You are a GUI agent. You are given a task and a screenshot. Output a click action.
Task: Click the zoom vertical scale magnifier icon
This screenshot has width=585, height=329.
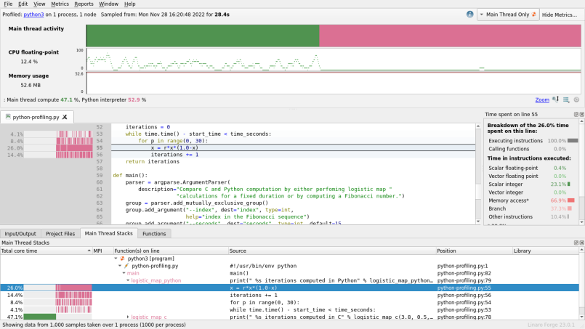coord(555,99)
